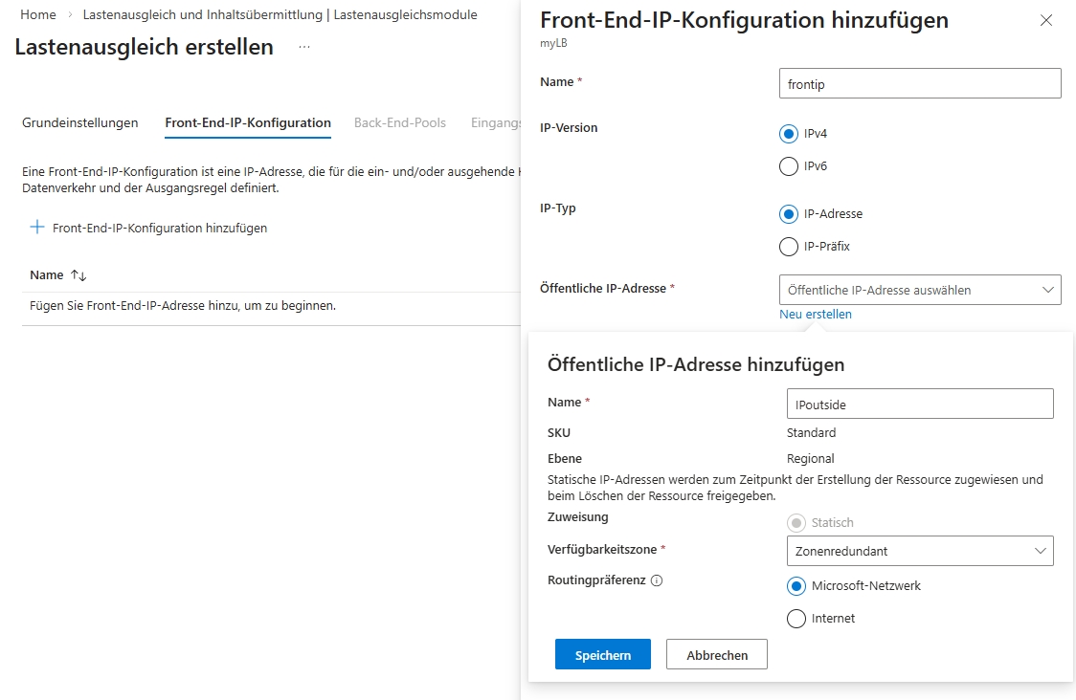Screen dimensions: 1076x700
Task: Switch to the Grundeinstellungen tab
Action: (80, 123)
